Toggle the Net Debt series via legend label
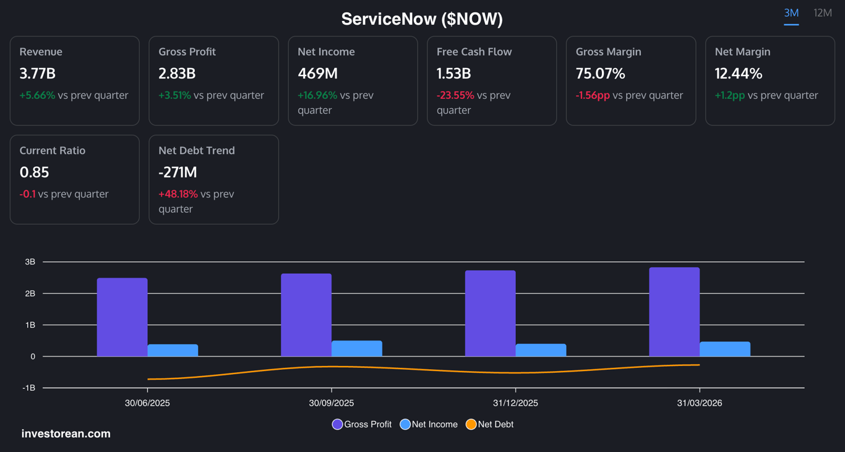Image resolution: width=845 pixels, height=452 pixels. click(496, 424)
